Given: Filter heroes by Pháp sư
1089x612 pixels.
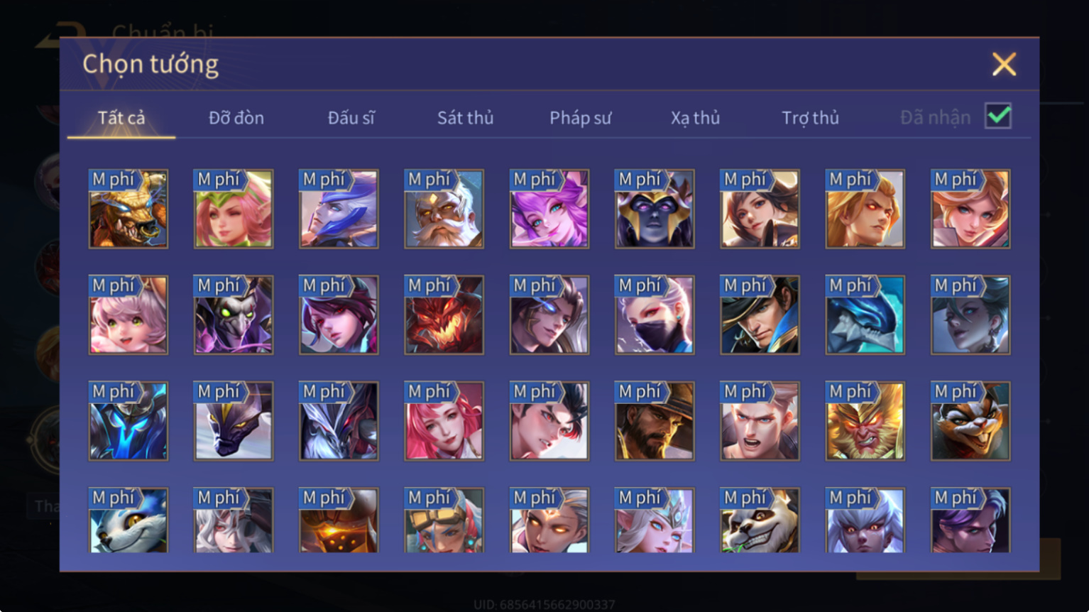Looking at the screenshot, I should (580, 118).
